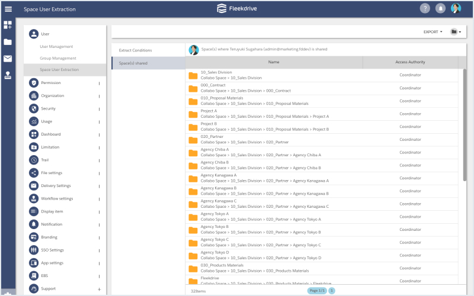
Task: Select the 010_Proposal Materials row
Action: pyautogui.click(x=322, y=101)
